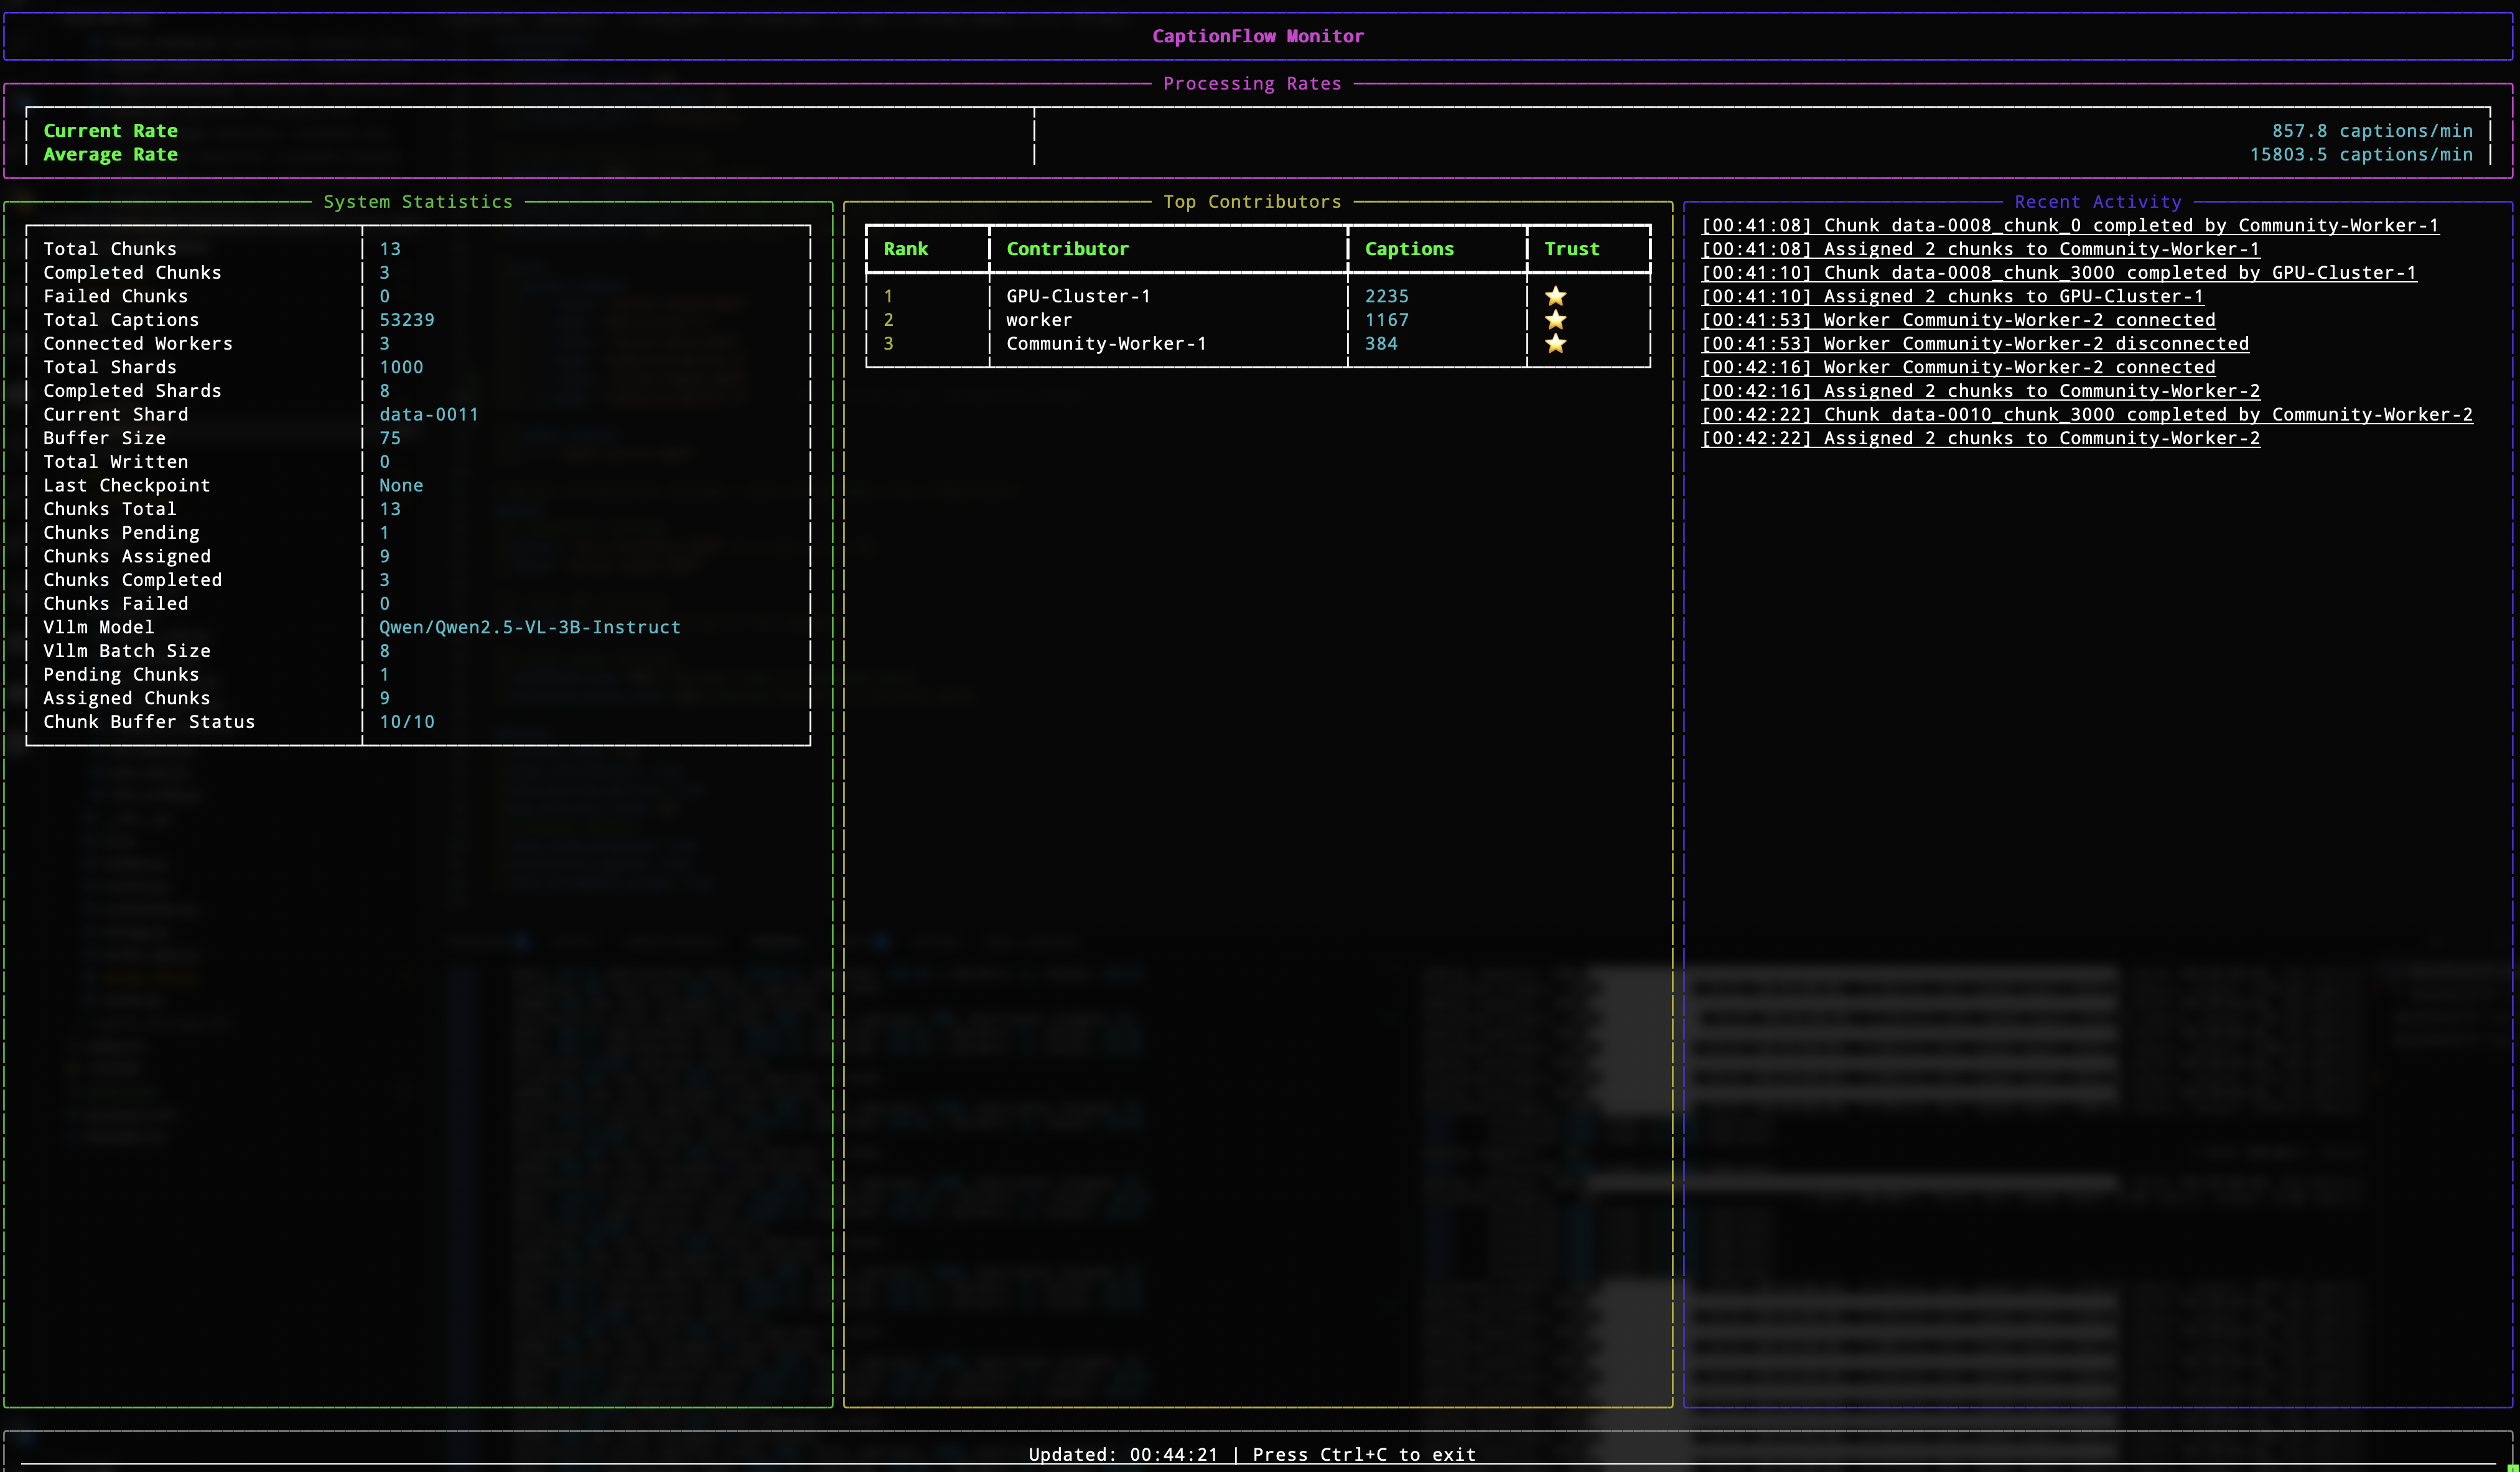
Task: Click the trust star for GPU-Cluster-1
Action: 1555,296
